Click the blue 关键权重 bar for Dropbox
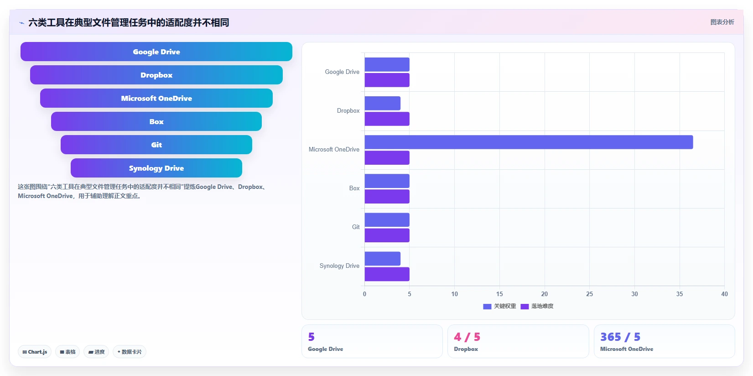This screenshot has height=376, width=753. pyautogui.click(x=382, y=103)
